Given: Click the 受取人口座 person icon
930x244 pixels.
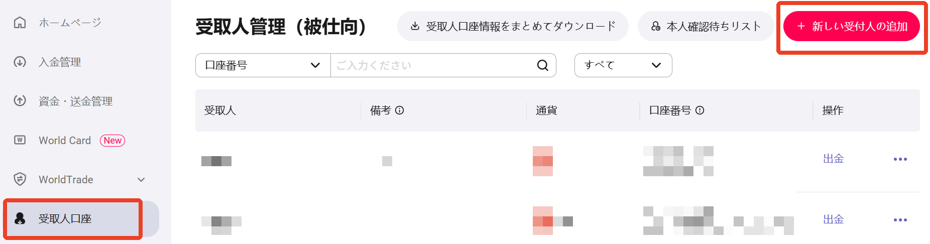Looking at the screenshot, I should 20,219.
